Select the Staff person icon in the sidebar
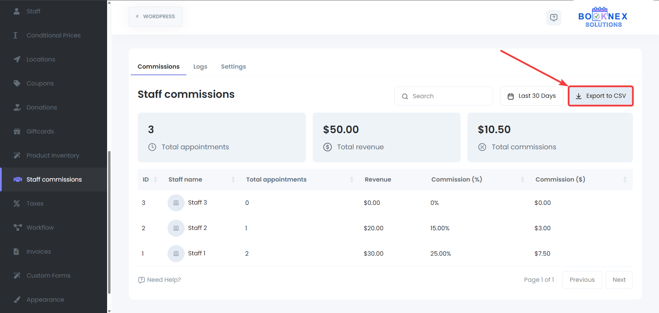 pos(16,11)
